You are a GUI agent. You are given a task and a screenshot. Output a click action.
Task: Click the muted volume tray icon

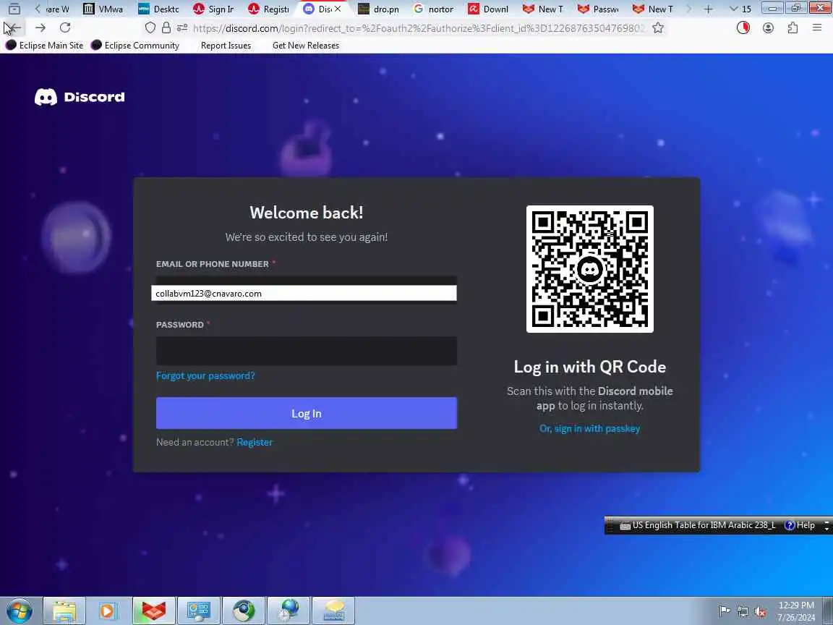click(760, 611)
